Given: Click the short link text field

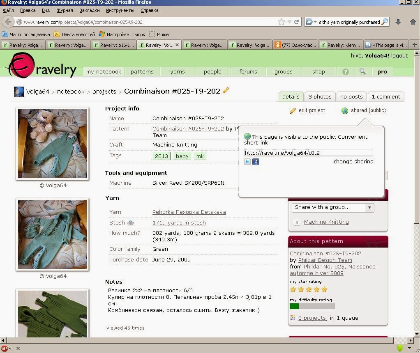Looking at the screenshot, I should pyautogui.click(x=308, y=153).
